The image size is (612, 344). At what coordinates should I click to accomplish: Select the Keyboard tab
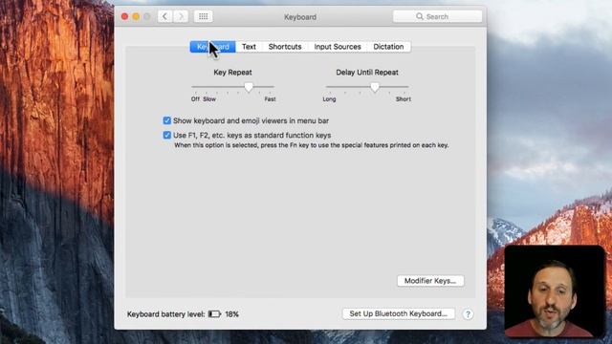coord(212,47)
